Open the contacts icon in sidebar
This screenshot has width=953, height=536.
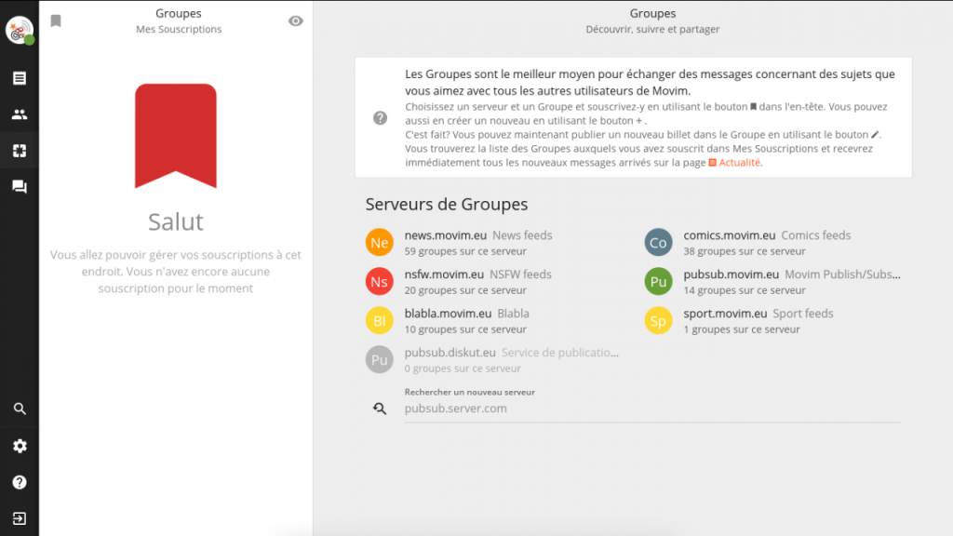click(20, 114)
